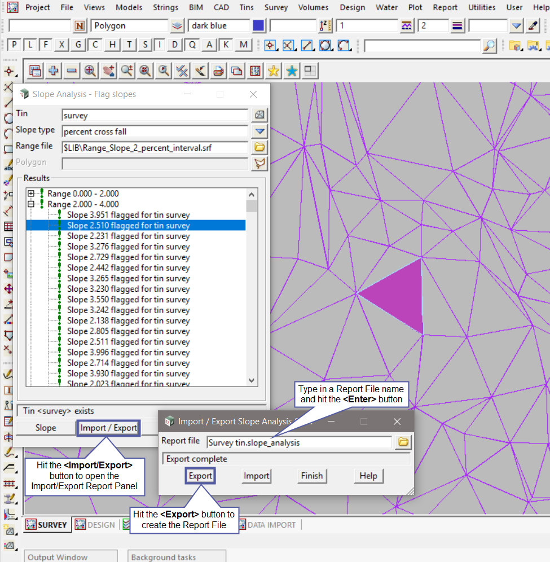Screen dimensions: 550x562
Task: Click the search magnifier icon next to search box
Action: coord(490,45)
